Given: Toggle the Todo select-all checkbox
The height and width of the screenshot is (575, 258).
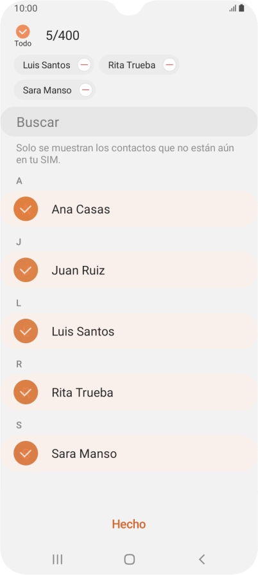Looking at the screenshot, I should (x=23, y=32).
